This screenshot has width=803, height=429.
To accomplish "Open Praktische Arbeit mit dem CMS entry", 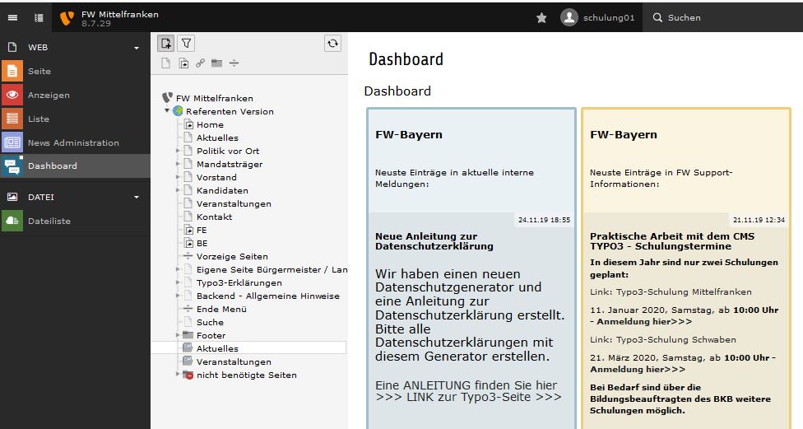I will coord(672,241).
